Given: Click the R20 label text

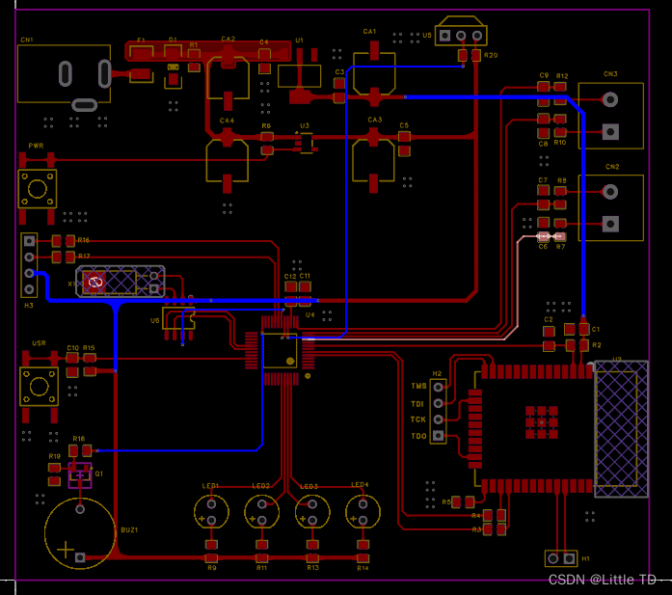Looking at the screenshot, I should 491,55.
